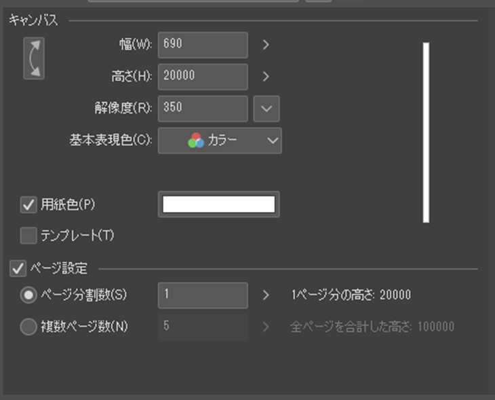Click the 幅(W) width field showing 690
Viewport: 495px width, 400px height.
coord(203,45)
